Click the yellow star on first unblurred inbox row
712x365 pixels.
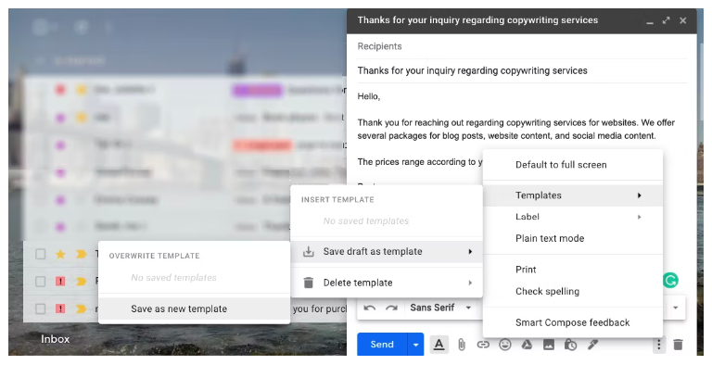[x=60, y=254]
